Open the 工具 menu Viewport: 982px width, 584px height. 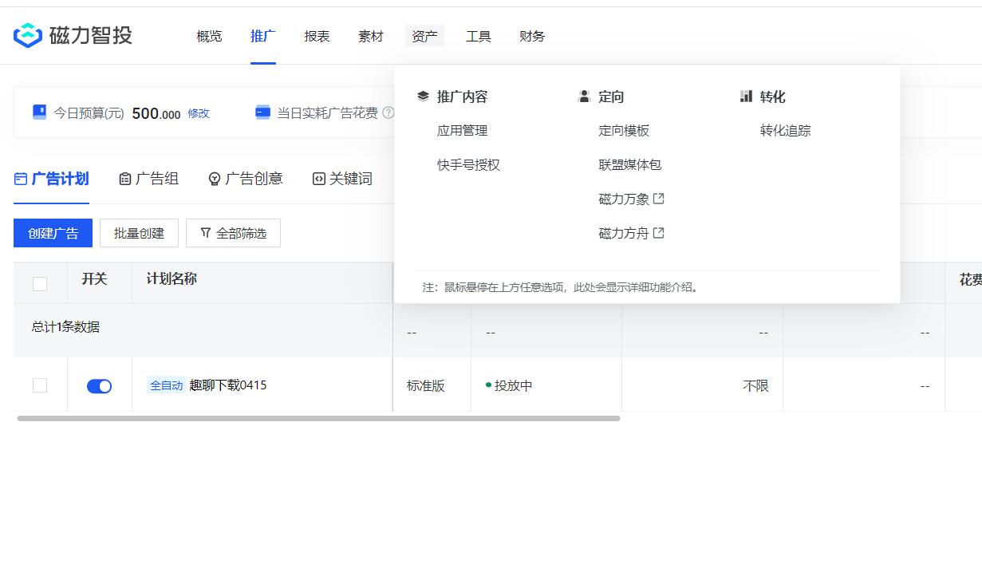click(479, 36)
